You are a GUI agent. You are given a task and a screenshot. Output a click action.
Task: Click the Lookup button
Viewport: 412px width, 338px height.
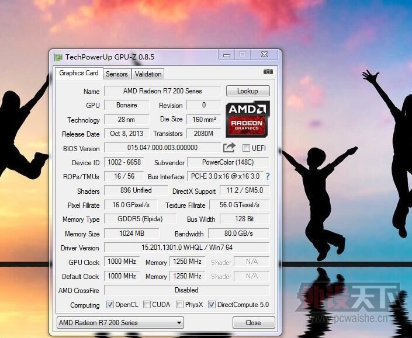248,91
